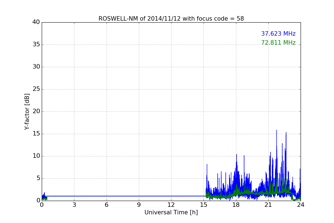
Task: Click the plot title ROSWELL-NM of 2014/11/12
Action: click(171, 19)
